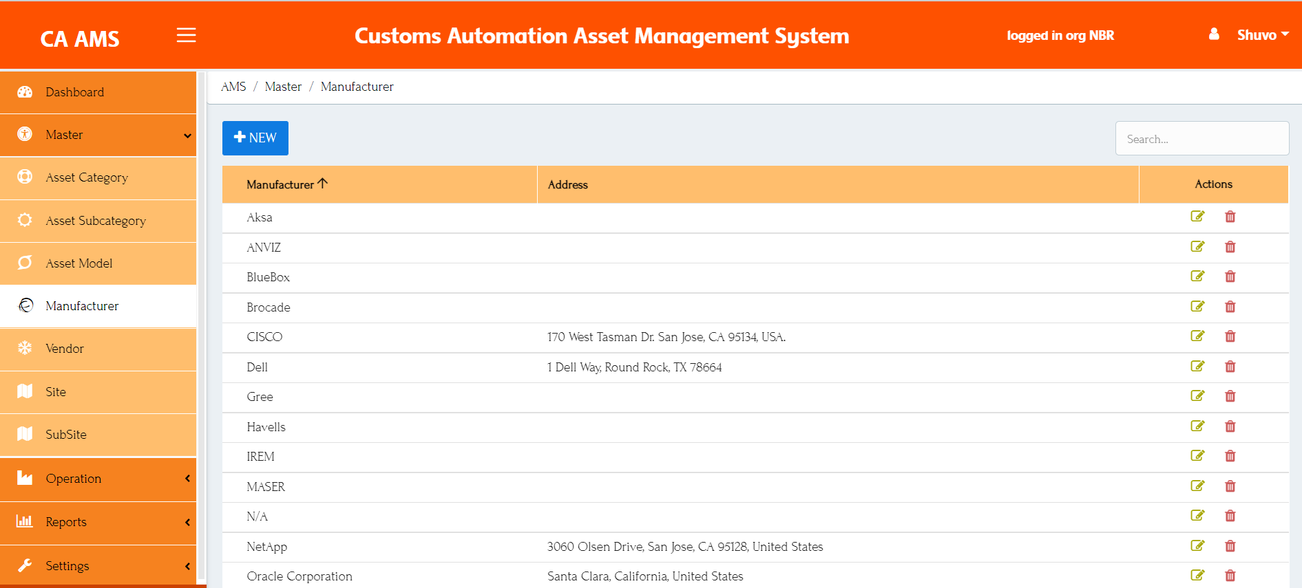1302x588 pixels.
Task: Delete the ANVIZ row
Action: point(1230,247)
